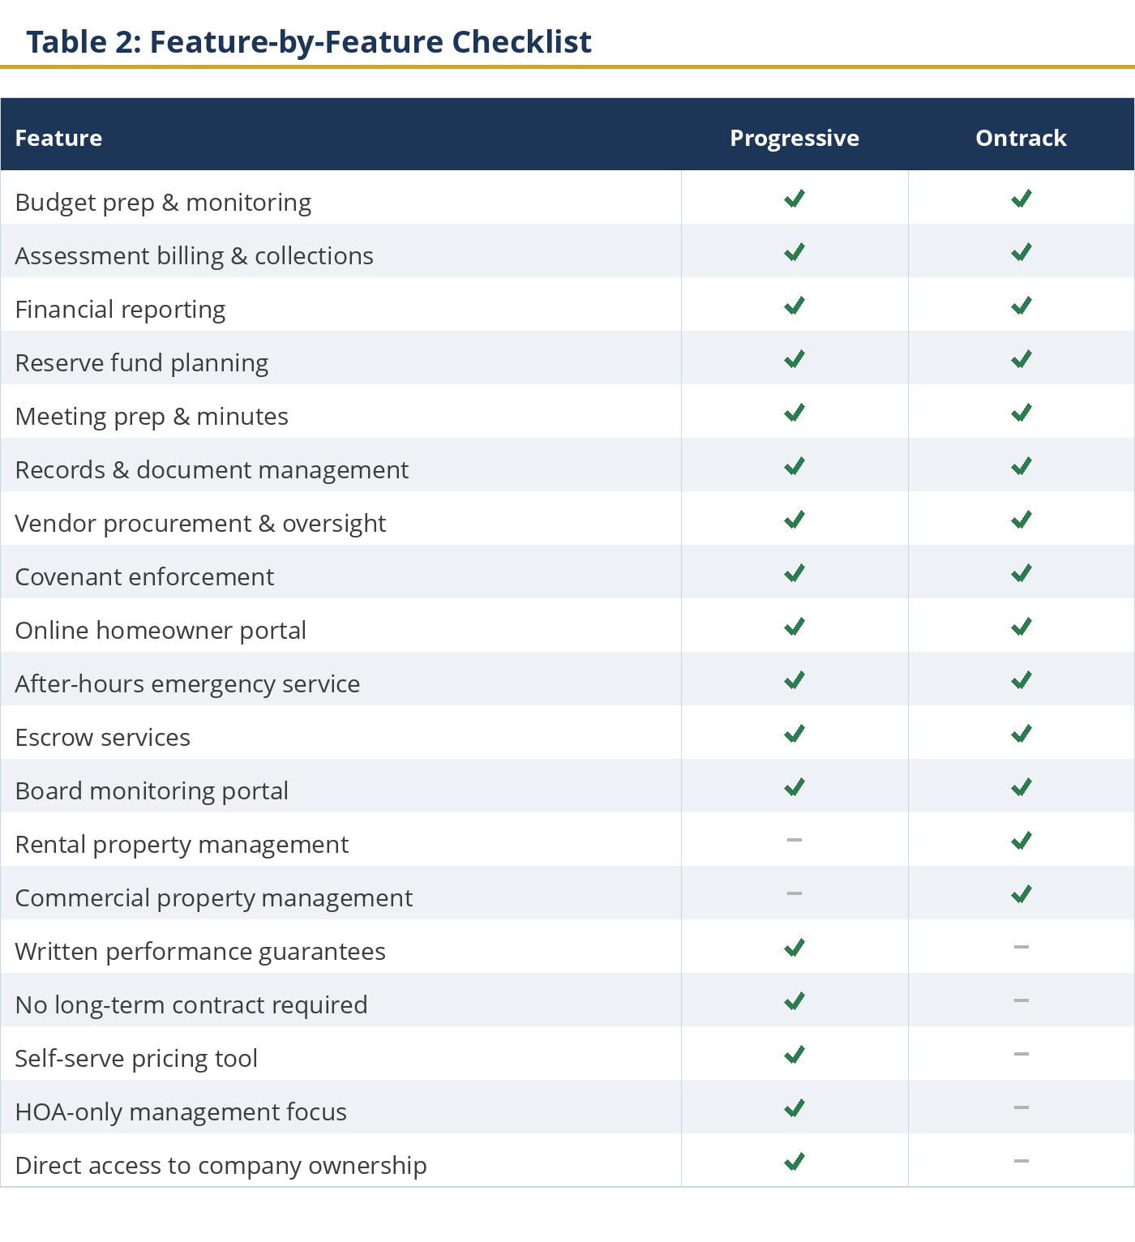Viewport: 1135px width, 1242px height.
Task: Select the Online homeowner portal label
Action: click(161, 631)
